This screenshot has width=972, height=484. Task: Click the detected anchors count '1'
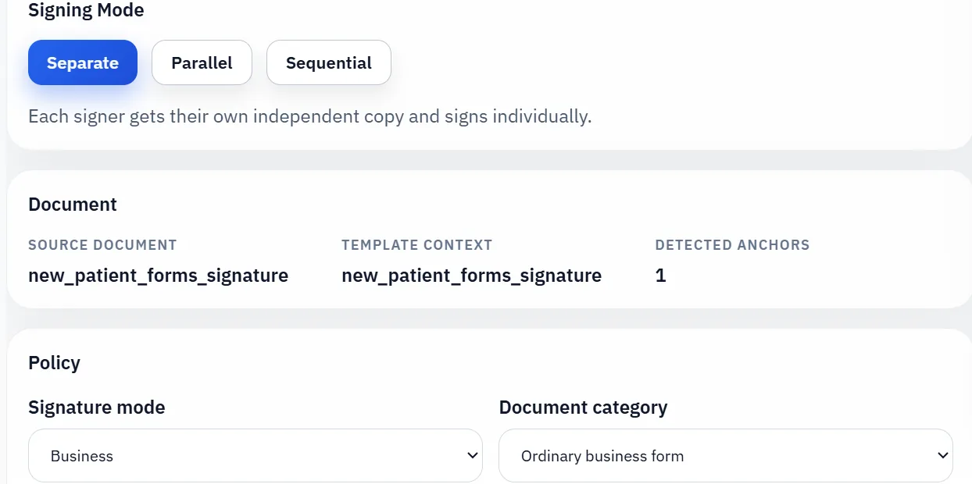pyautogui.click(x=660, y=276)
